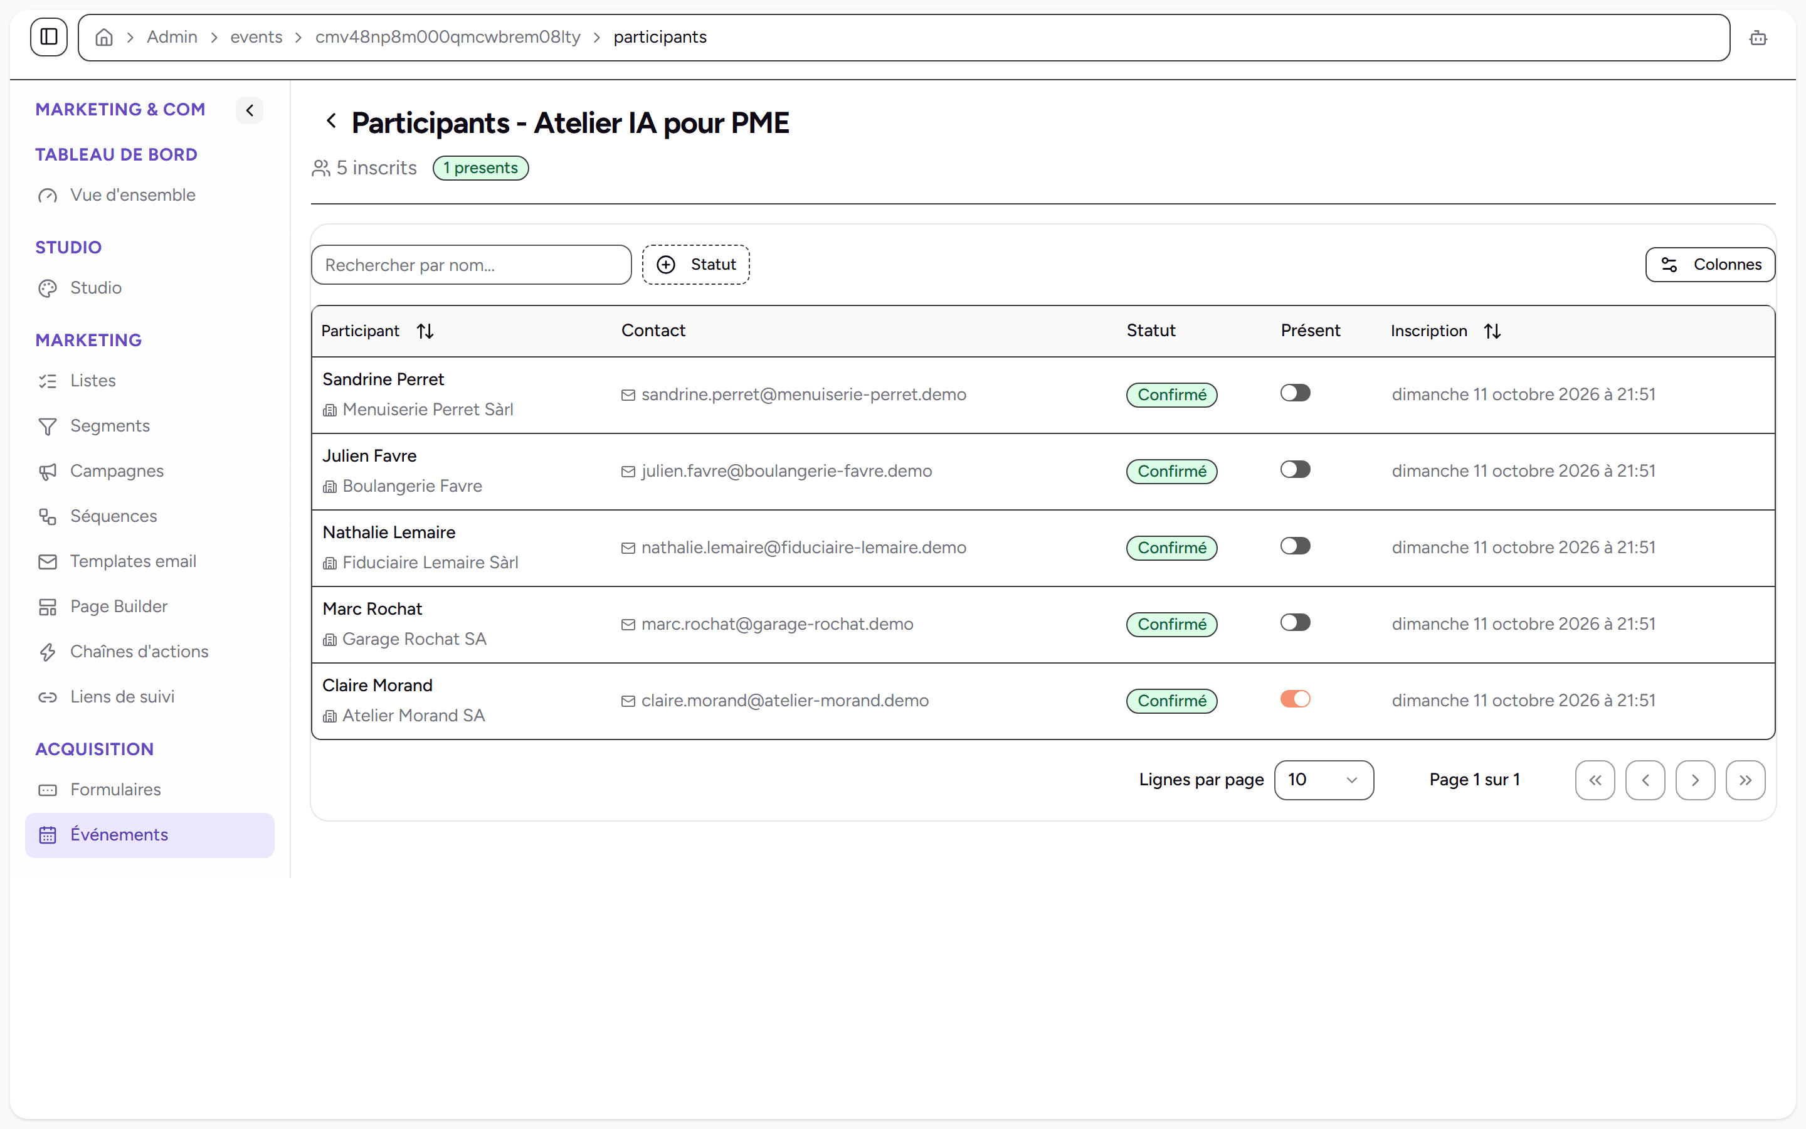The image size is (1806, 1129).
Task: Collapse the Marketing & Com sidebar
Action: pyautogui.click(x=250, y=110)
